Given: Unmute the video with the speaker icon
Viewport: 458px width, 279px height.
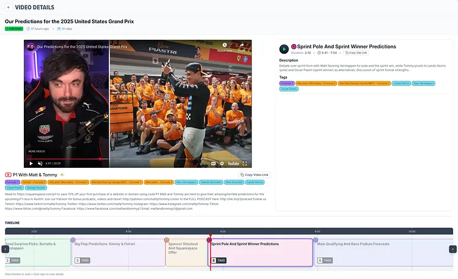Looking at the screenshot, I should coord(40,164).
